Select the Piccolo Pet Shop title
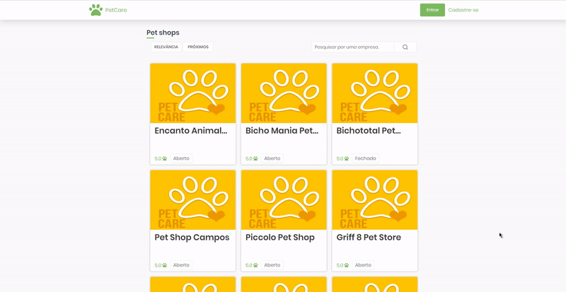Image resolution: width=566 pixels, height=292 pixels. [280, 238]
